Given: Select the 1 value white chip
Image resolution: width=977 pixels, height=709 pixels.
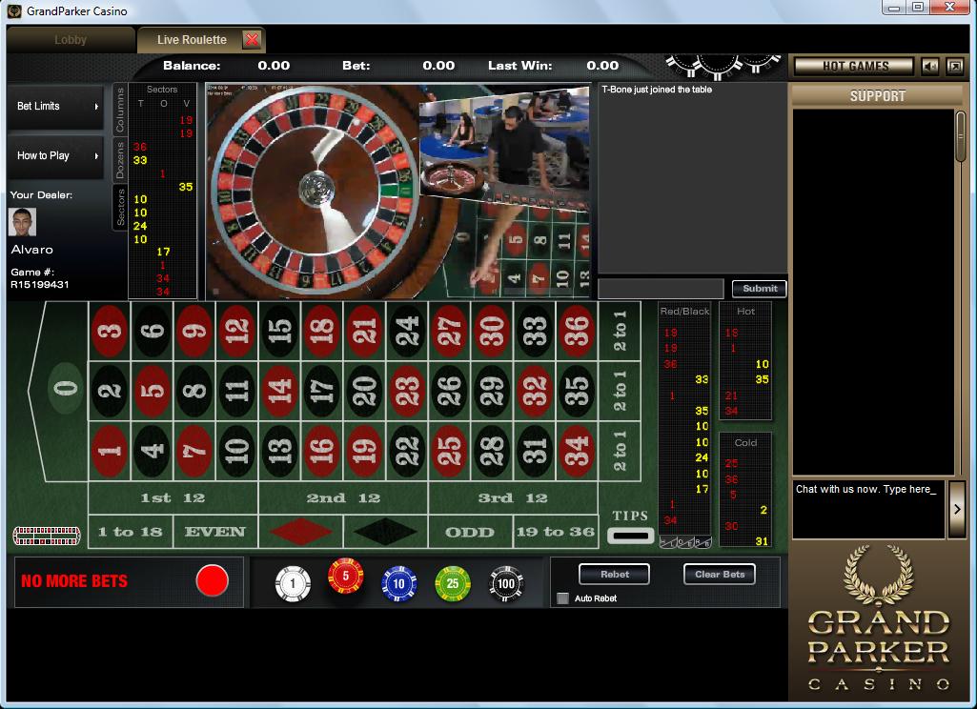Looking at the screenshot, I should coord(293,584).
